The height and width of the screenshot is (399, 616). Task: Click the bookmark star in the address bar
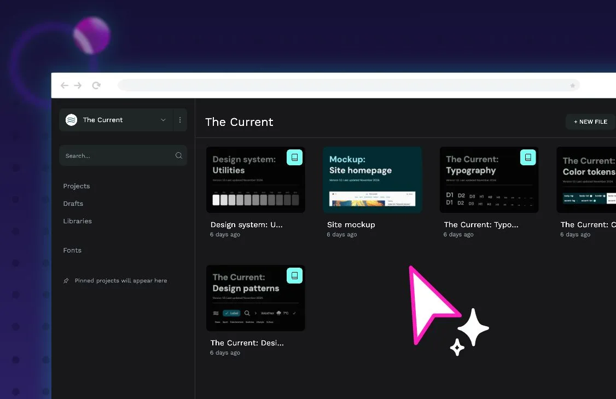point(572,85)
